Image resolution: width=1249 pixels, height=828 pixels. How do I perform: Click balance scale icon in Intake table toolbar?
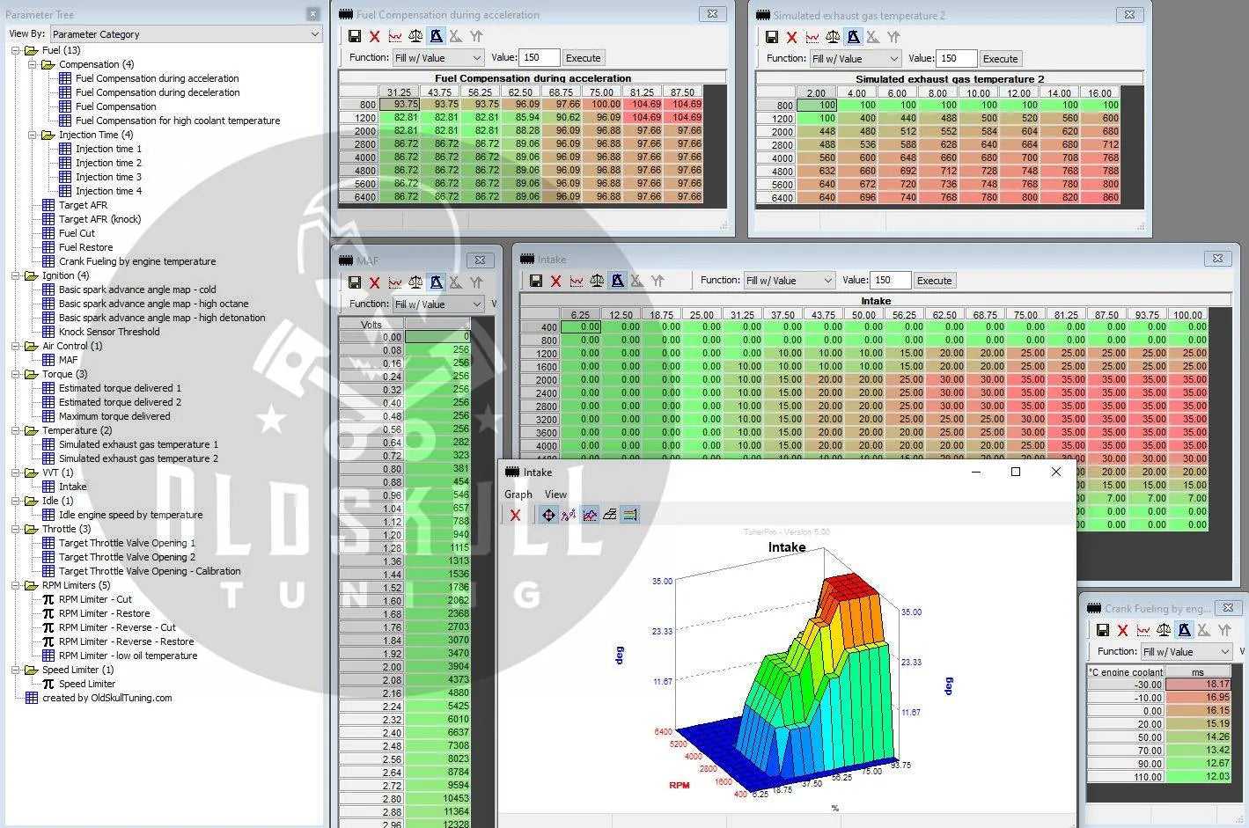click(x=597, y=281)
